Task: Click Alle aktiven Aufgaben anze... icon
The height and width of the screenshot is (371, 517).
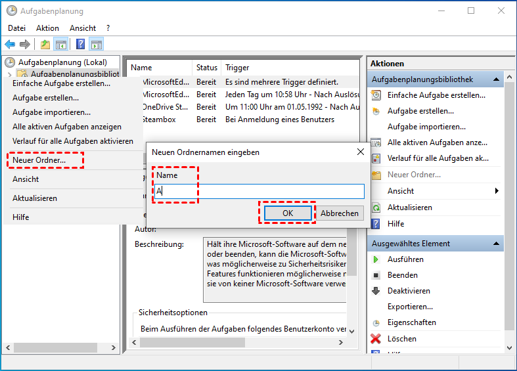Action: point(376,142)
